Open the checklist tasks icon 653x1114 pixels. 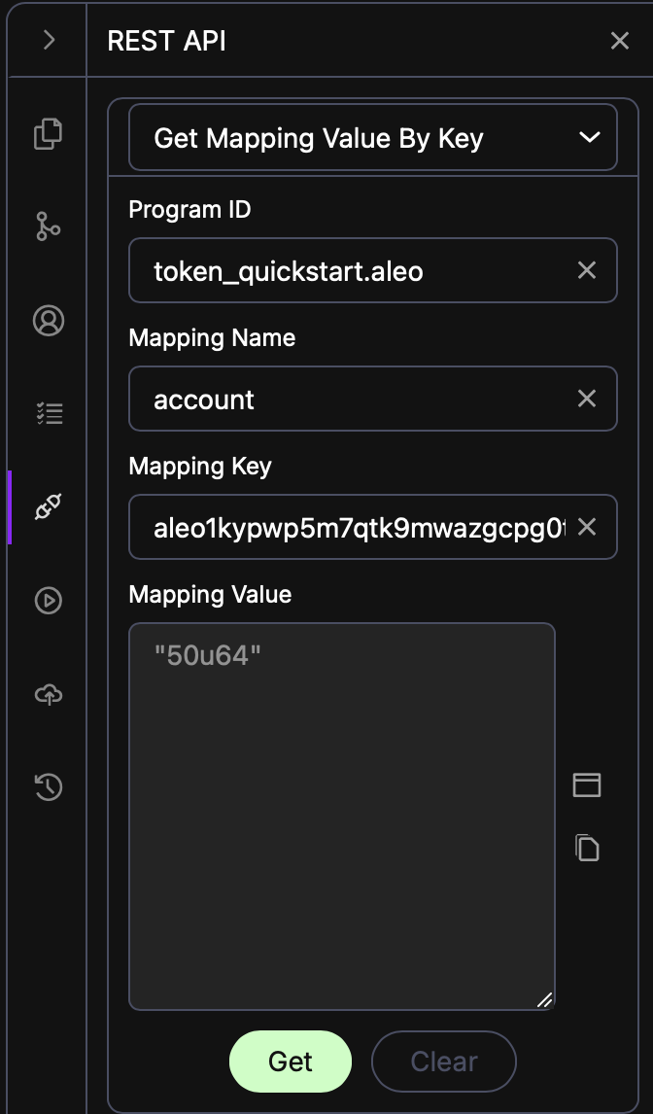coord(49,413)
